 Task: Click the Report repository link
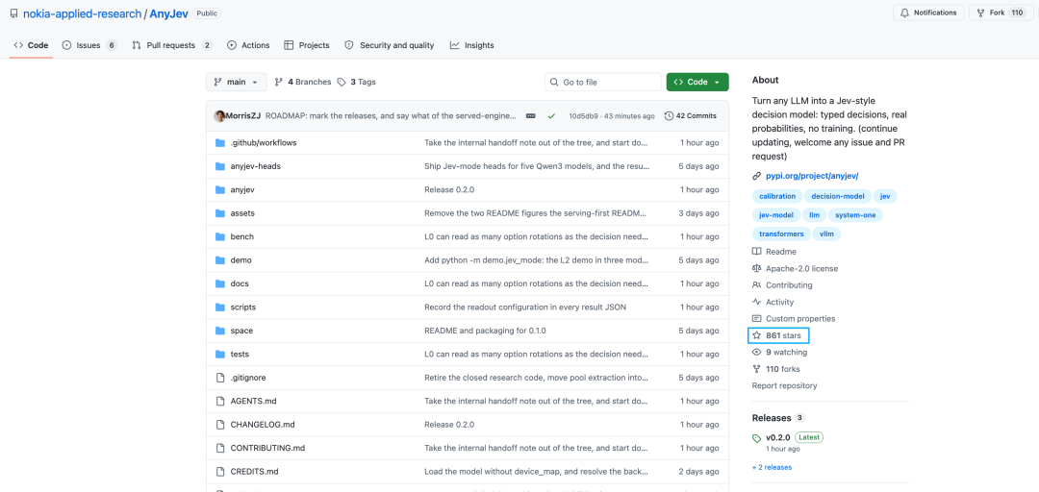(x=785, y=385)
